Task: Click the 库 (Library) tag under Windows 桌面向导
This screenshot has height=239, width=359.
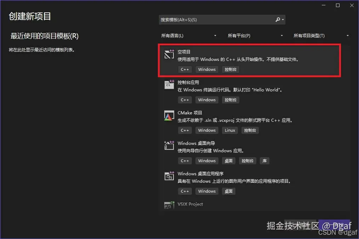Action: 264,161
